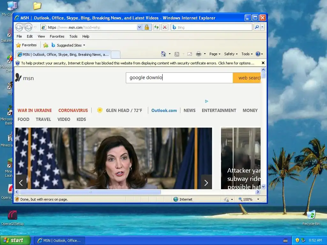This screenshot has width=327, height=245.
Task: Open the Windows start button
Action: pos(15,240)
